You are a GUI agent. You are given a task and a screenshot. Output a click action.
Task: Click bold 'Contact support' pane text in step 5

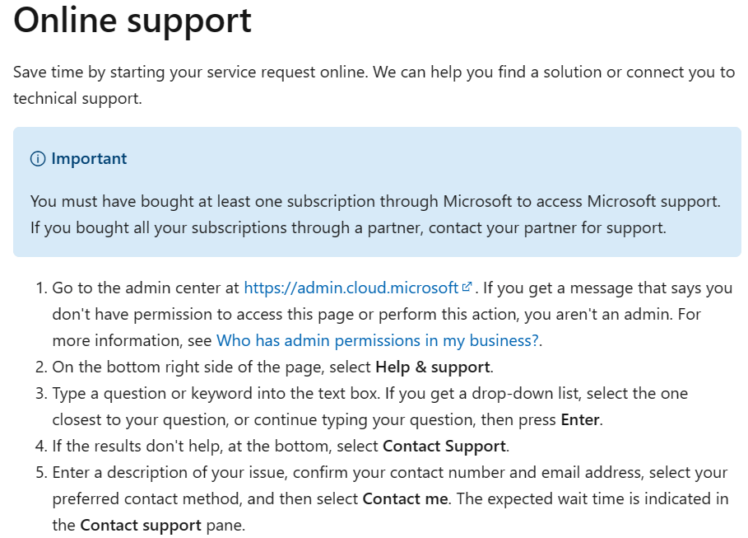point(141,526)
